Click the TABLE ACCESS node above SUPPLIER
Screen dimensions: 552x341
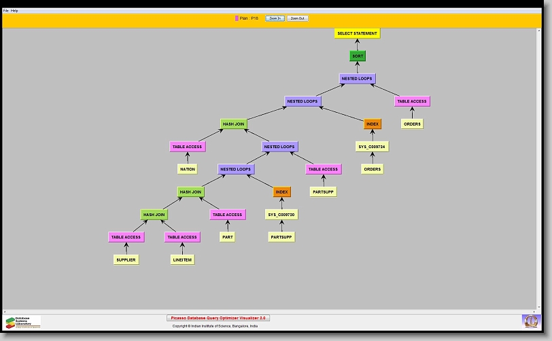tap(126, 237)
